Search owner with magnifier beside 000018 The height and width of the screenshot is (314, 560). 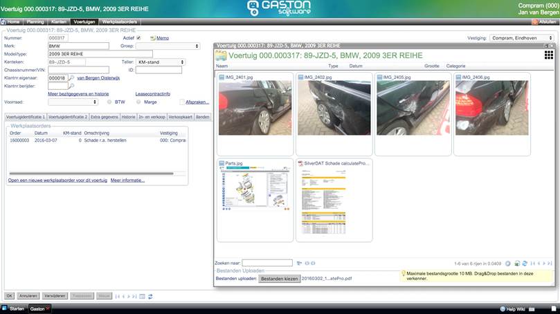pyautogui.click(x=71, y=77)
